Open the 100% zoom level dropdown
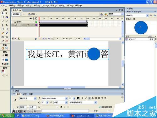Viewport: 157px width, 118px height. pyautogui.click(x=122, y=14)
